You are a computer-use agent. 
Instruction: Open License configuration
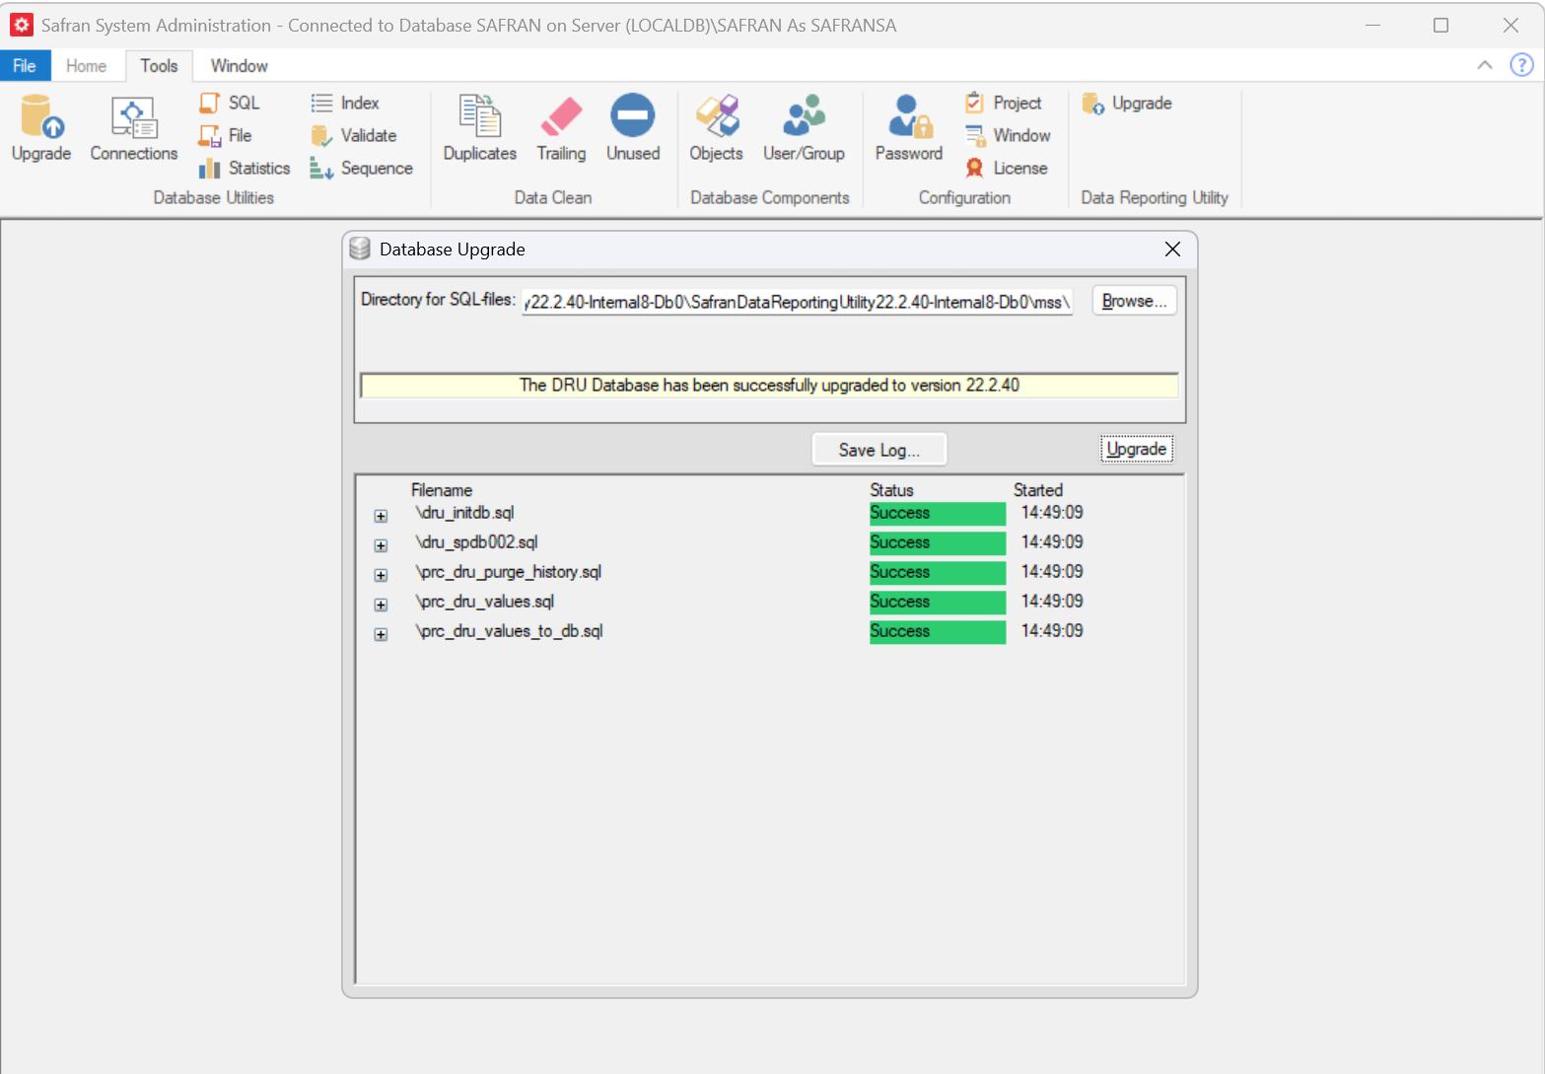pos(1006,168)
